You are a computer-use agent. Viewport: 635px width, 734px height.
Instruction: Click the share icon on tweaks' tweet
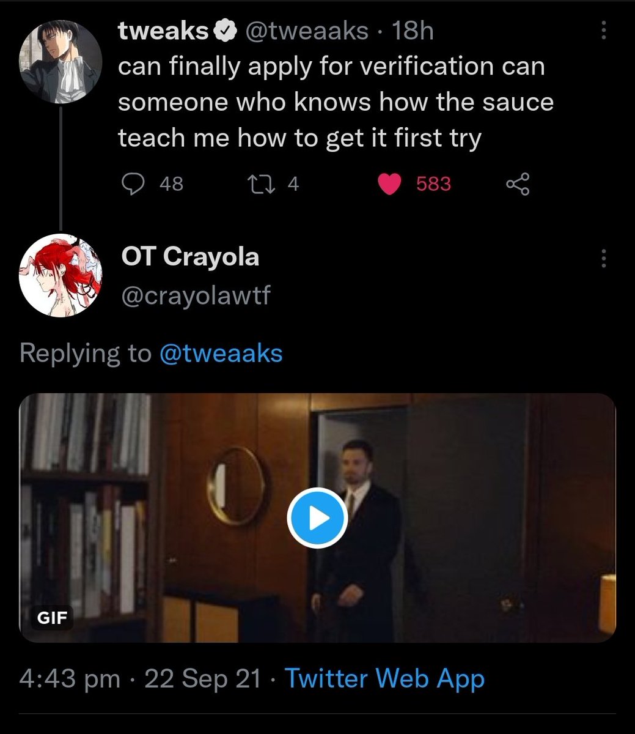518,184
